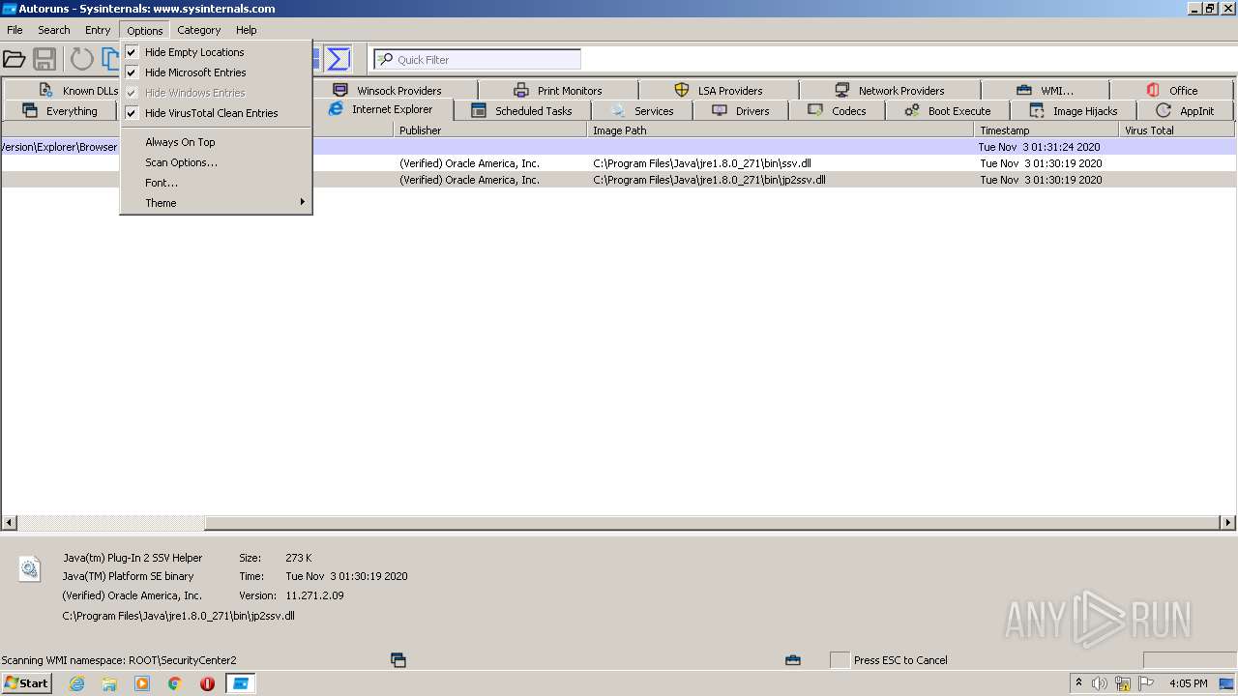Click the Print Monitors printer icon

click(521, 90)
